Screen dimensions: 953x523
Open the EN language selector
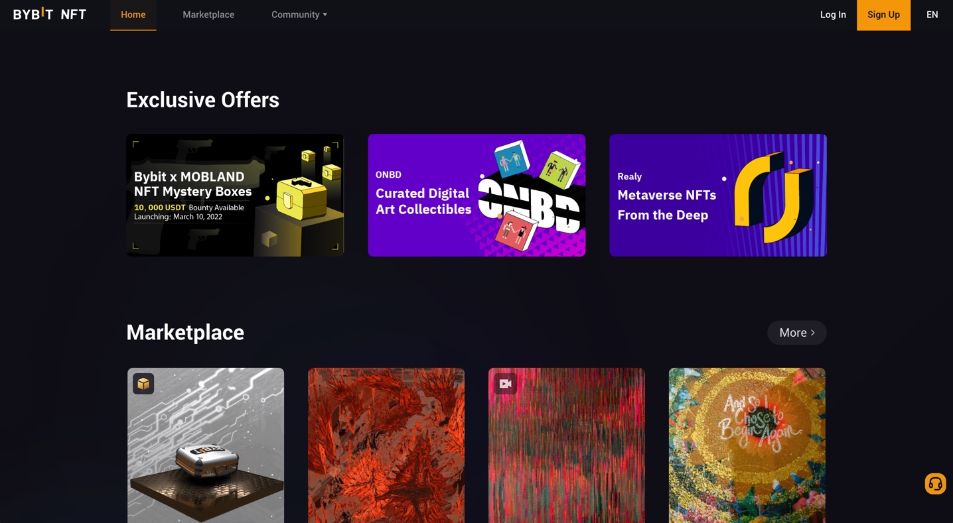pos(932,15)
